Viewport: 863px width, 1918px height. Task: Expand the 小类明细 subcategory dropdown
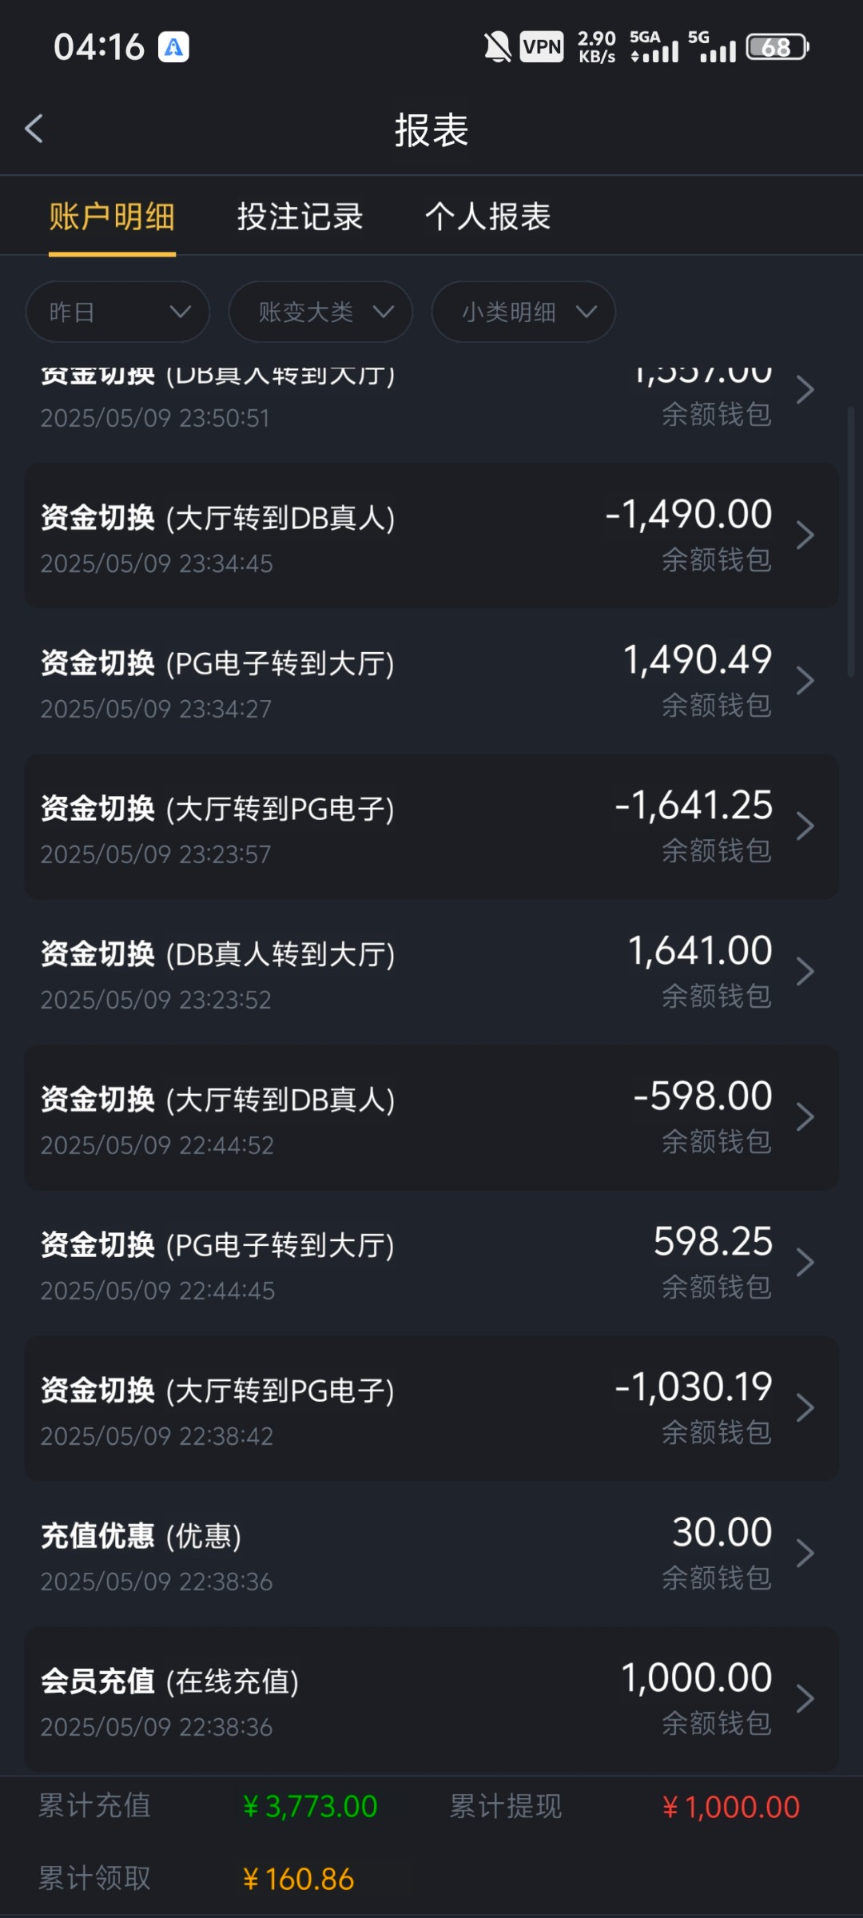tap(523, 312)
